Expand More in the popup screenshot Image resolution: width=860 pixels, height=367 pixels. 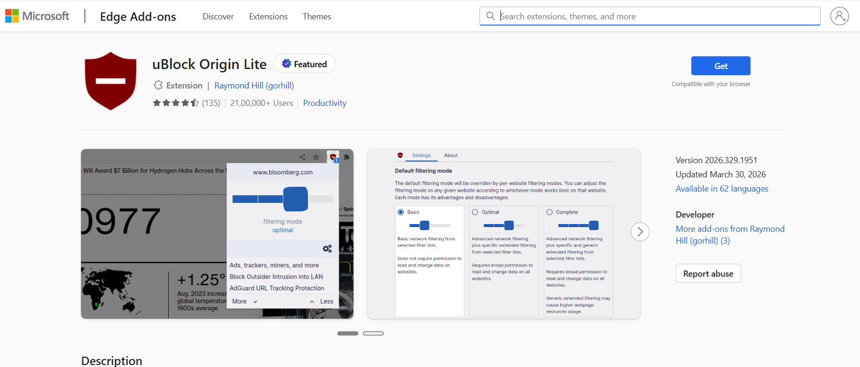(x=244, y=301)
